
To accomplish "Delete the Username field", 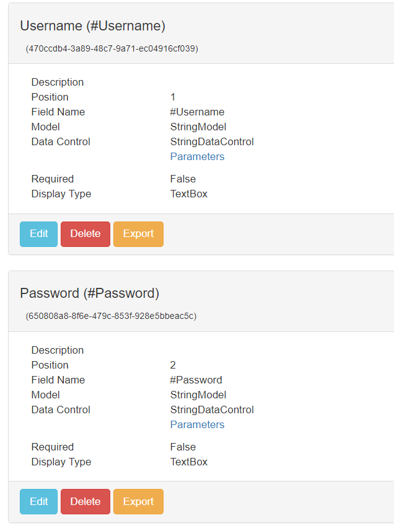I will click(85, 234).
